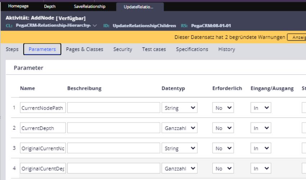Switch to the Homepage tab

[x=18, y=6]
